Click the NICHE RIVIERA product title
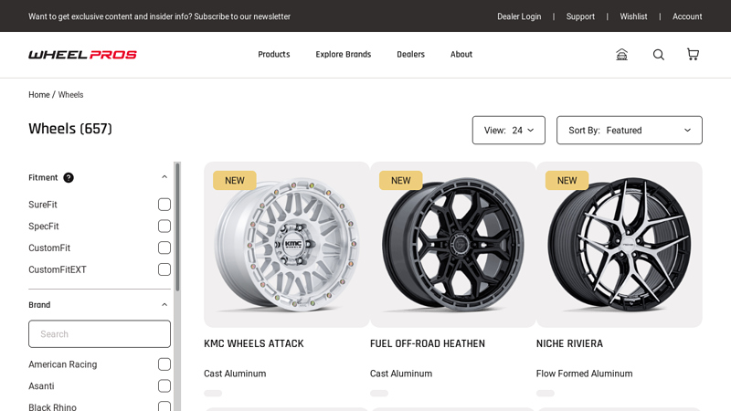Image resolution: width=731 pixels, height=411 pixels. coord(569,343)
